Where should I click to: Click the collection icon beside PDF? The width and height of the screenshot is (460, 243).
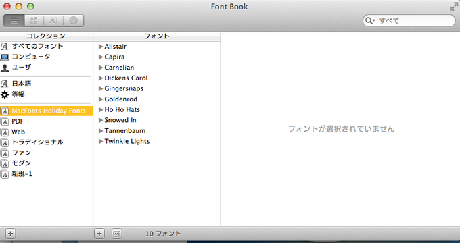[x=5, y=122]
